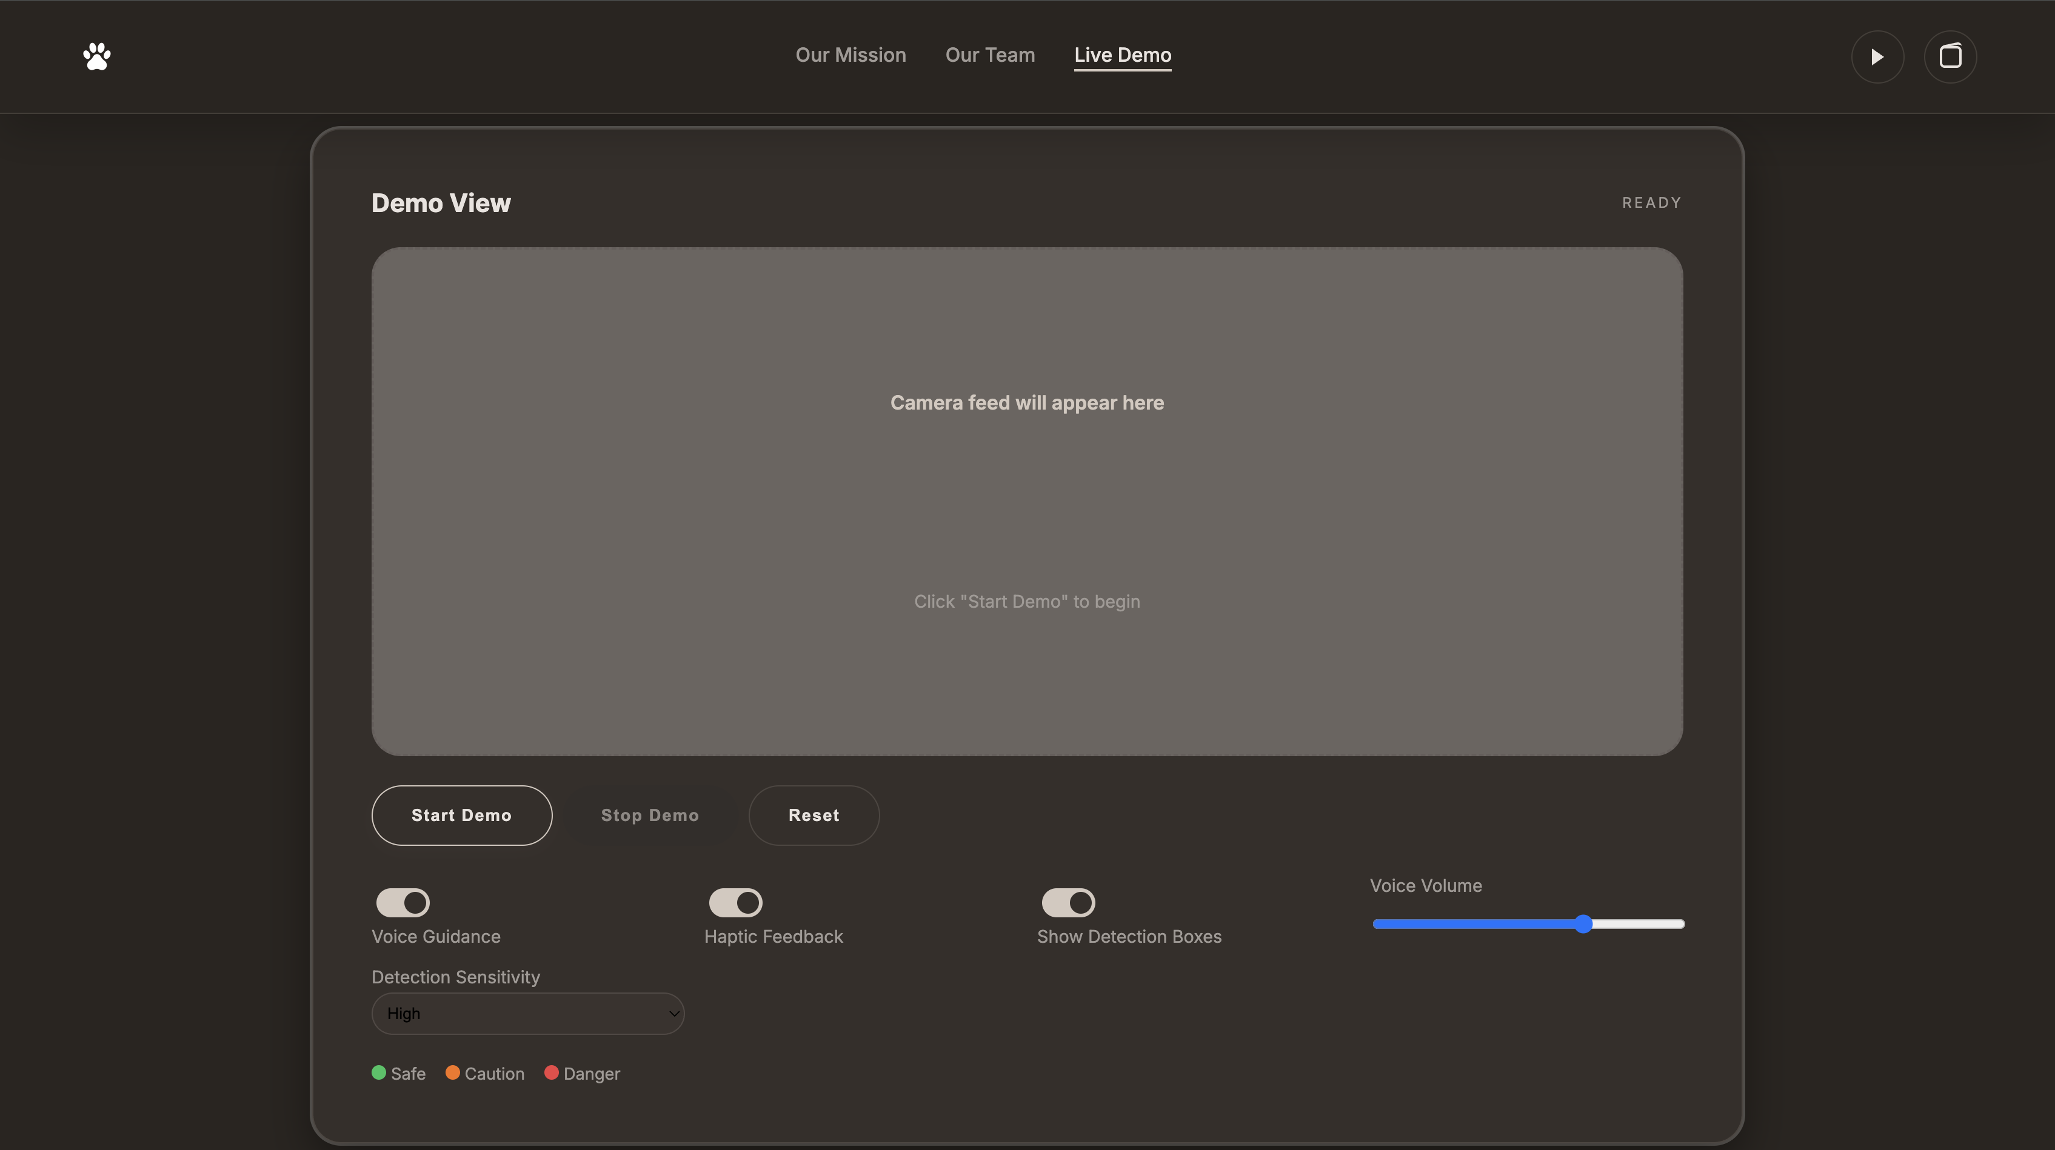This screenshot has width=2055, height=1150.
Task: Click the Stop Demo button
Action: tap(649, 815)
